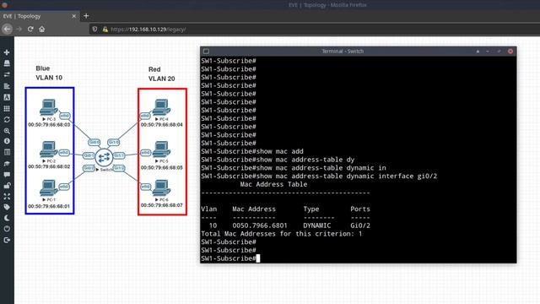Select the PC-5 computer node
The height and width of the screenshot is (304, 540).
coord(161,149)
